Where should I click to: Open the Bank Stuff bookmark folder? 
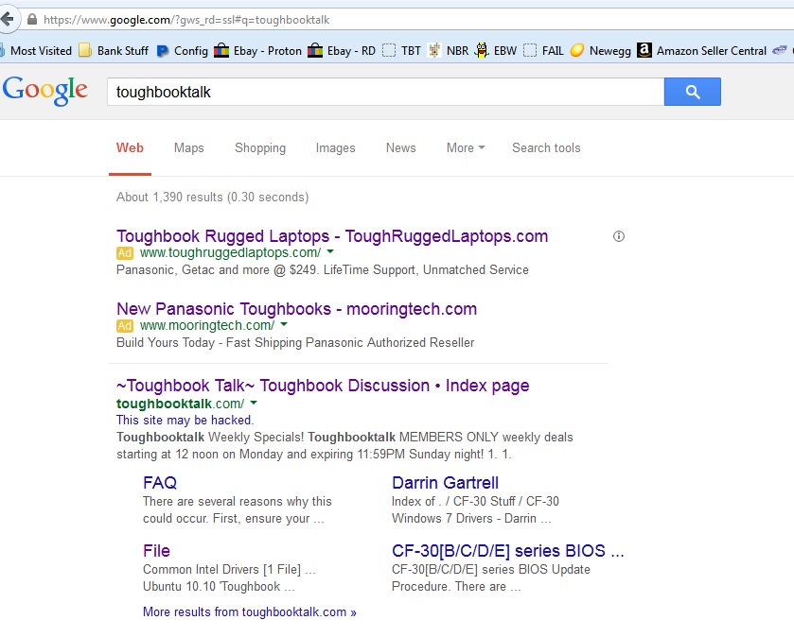coord(114,50)
